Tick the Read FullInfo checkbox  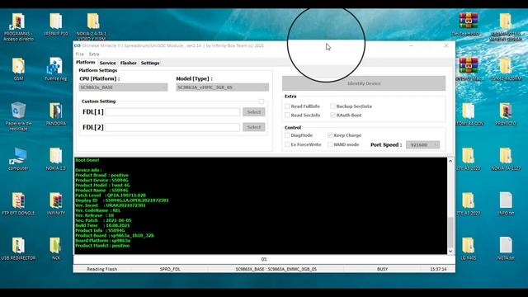coord(287,106)
